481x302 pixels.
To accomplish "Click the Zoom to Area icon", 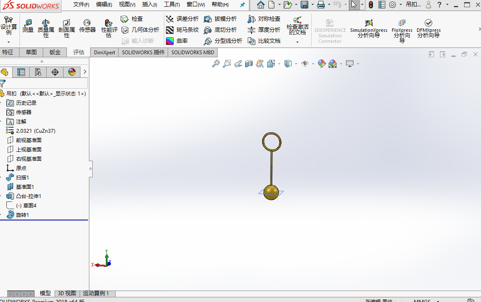I will 227,64.
